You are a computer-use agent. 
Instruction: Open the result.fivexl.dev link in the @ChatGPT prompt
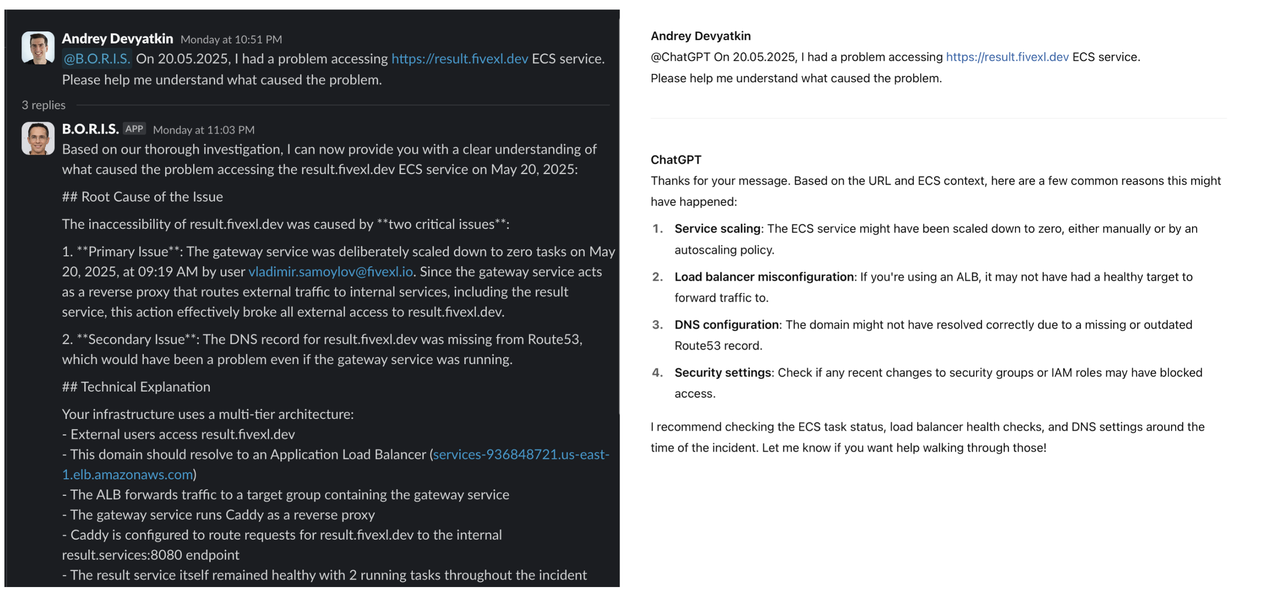[x=1007, y=57]
